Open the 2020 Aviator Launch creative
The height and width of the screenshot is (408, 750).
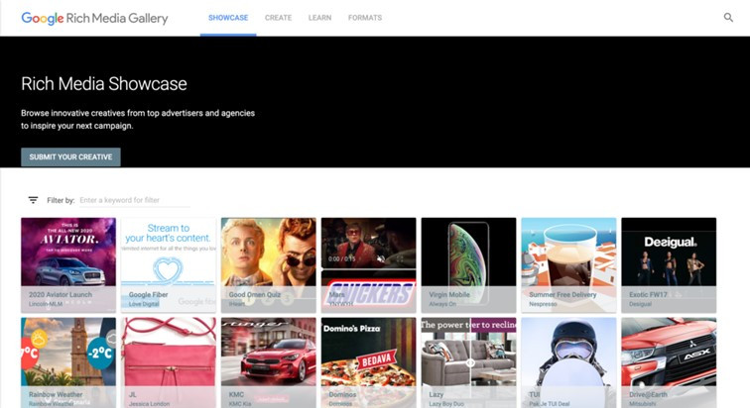click(x=68, y=264)
